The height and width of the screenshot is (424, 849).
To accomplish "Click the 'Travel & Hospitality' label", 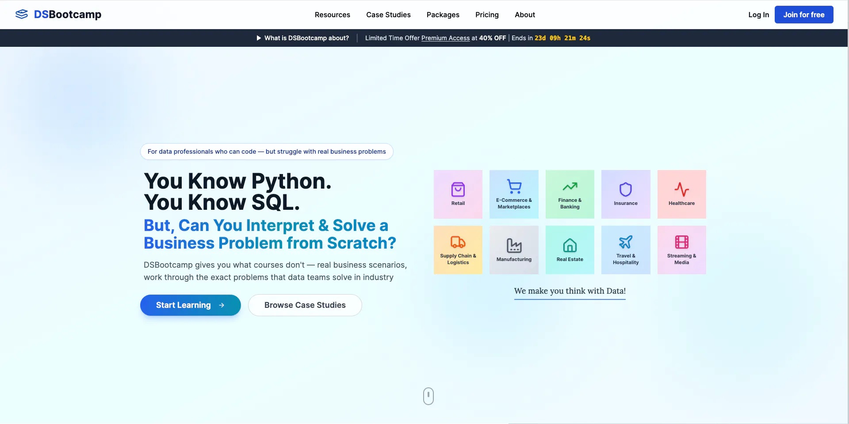I will (626, 259).
